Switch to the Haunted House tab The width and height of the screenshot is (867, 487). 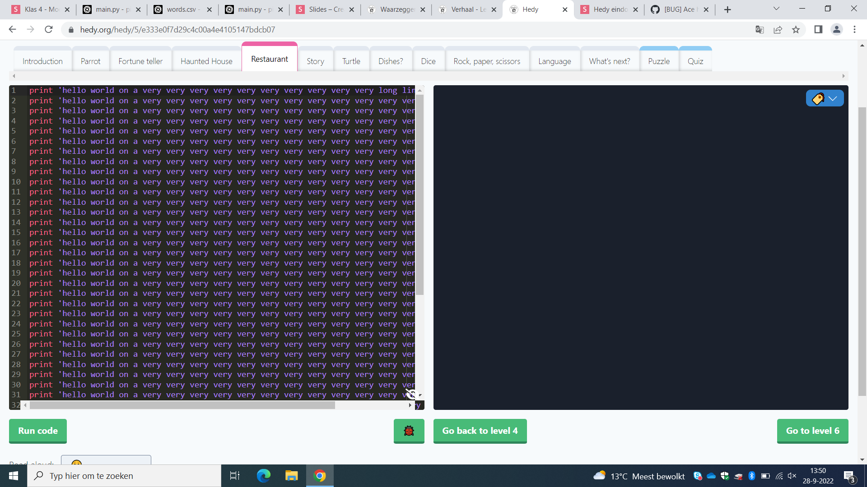pyautogui.click(x=206, y=61)
